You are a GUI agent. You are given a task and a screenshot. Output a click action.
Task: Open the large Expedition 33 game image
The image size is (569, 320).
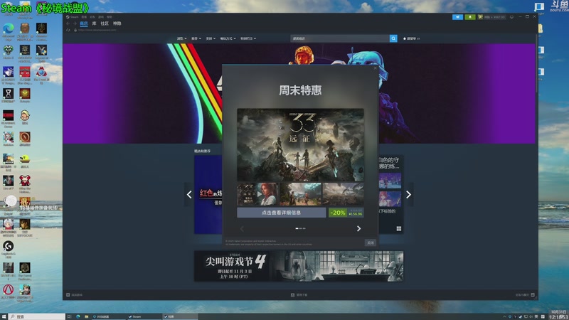click(300, 145)
